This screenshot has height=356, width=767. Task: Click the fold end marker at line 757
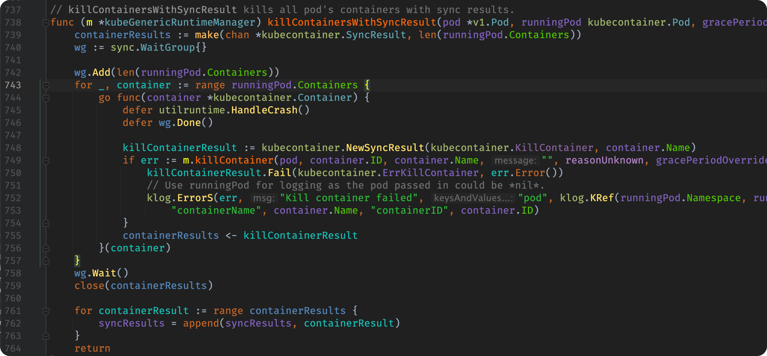tap(46, 261)
